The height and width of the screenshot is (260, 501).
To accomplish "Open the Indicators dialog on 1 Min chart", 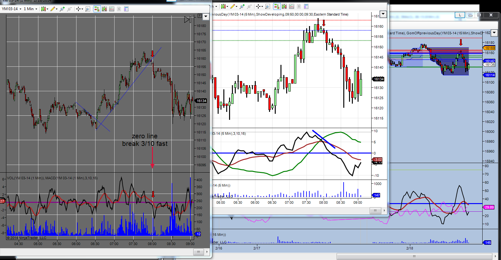I will (111, 9).
